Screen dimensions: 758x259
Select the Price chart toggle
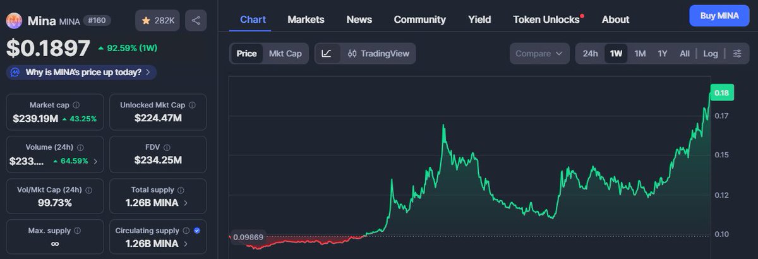coord(246,54)
